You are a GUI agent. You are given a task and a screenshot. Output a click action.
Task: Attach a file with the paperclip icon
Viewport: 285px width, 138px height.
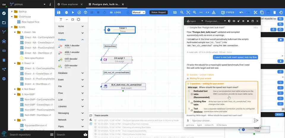pyautogui.click(x=188, y=120)
